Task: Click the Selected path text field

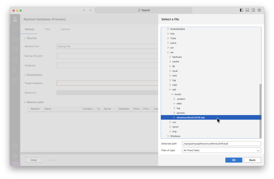Action: [x=221, y=144]
